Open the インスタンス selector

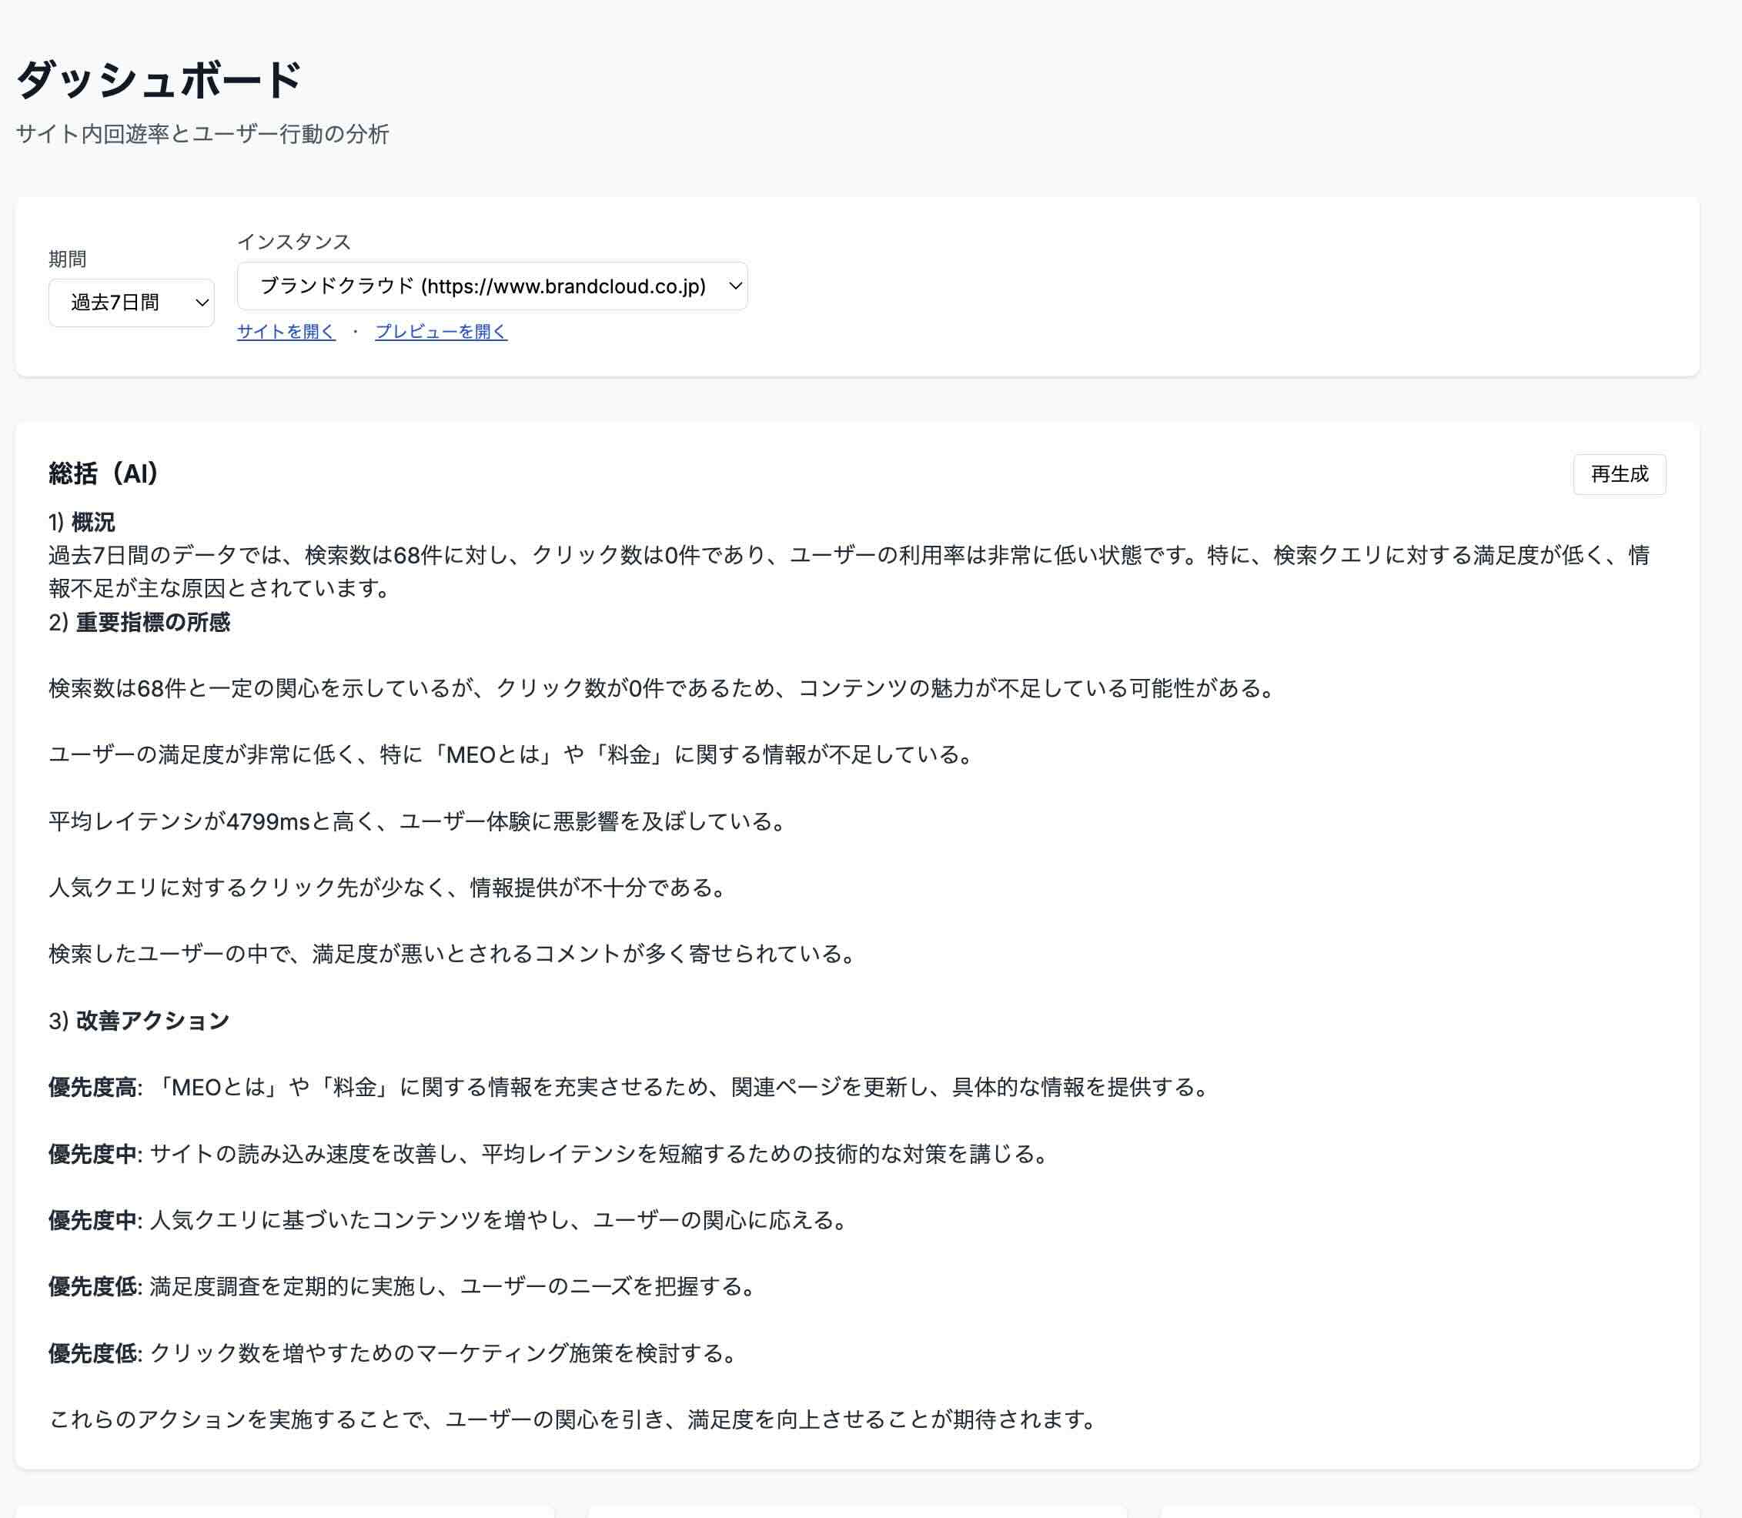pos(493,286)
